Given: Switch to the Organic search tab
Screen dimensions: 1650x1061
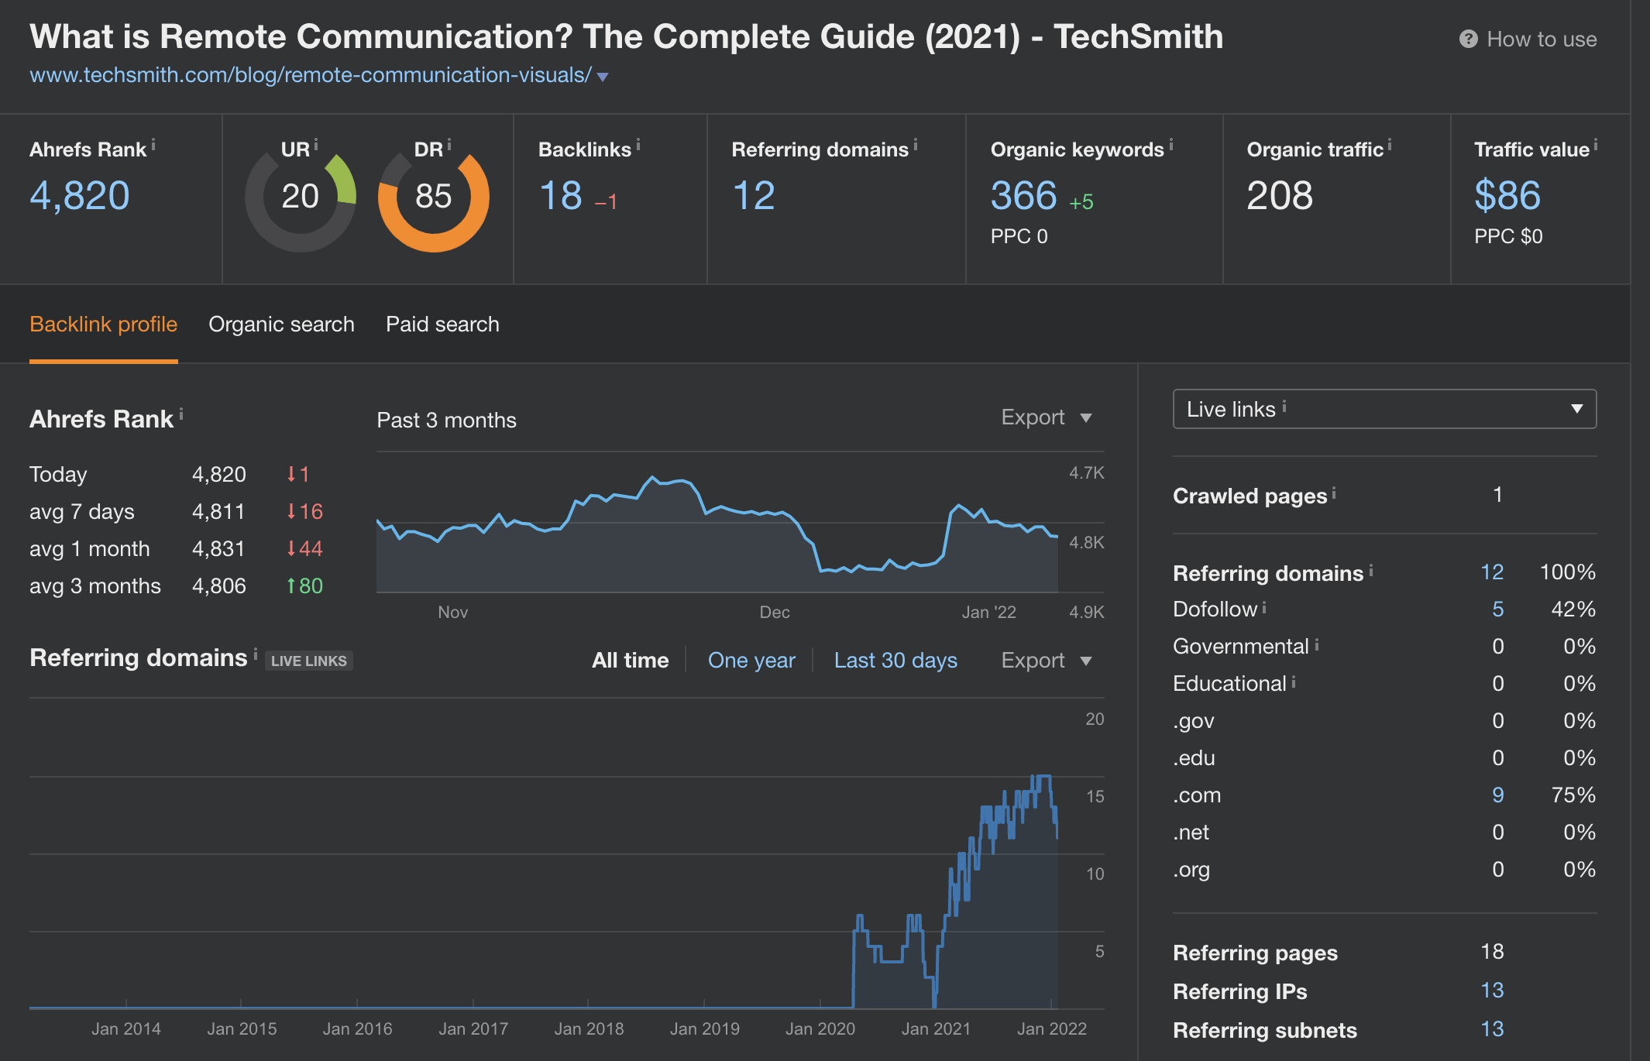Looking at the screenshot, I should tap(281, 324).
